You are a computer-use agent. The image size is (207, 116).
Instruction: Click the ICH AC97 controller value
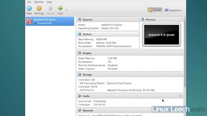pyautogui.click(x=99, y=105)
